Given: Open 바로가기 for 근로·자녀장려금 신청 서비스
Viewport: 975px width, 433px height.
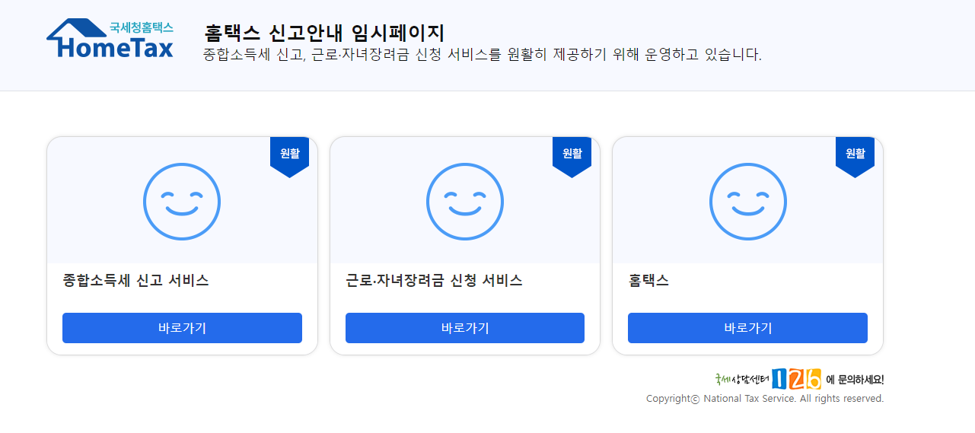Looking at the screenshot, I should click(465, 328).
